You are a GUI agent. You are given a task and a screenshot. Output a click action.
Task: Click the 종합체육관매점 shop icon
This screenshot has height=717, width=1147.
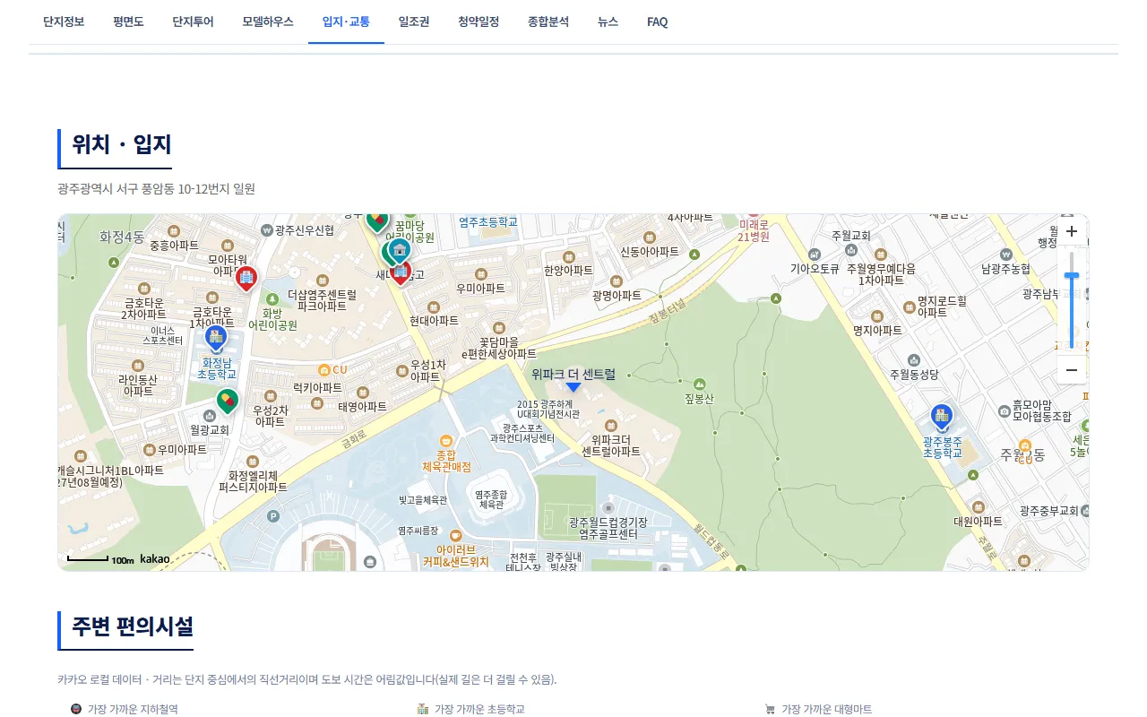click(446, 441)
